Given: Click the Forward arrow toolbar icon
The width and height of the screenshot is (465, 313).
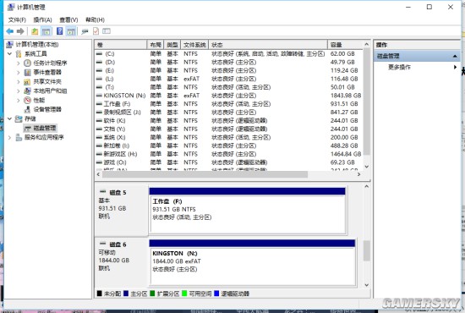Looking at the screenshot, I should click(20, 31).
